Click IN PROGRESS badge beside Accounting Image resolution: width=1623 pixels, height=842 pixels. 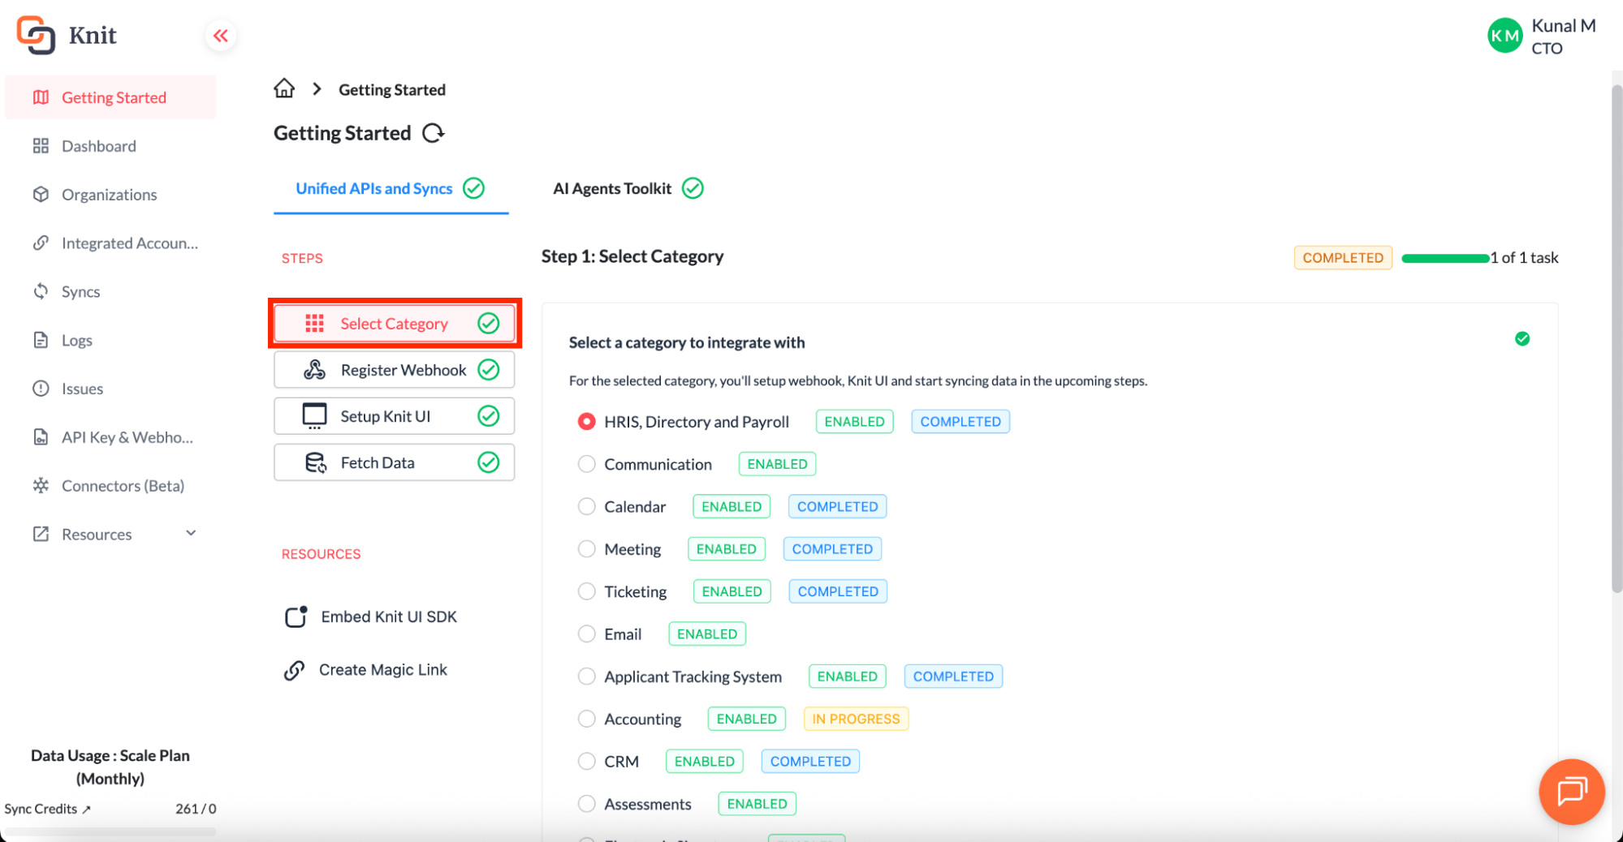[856, 719]
